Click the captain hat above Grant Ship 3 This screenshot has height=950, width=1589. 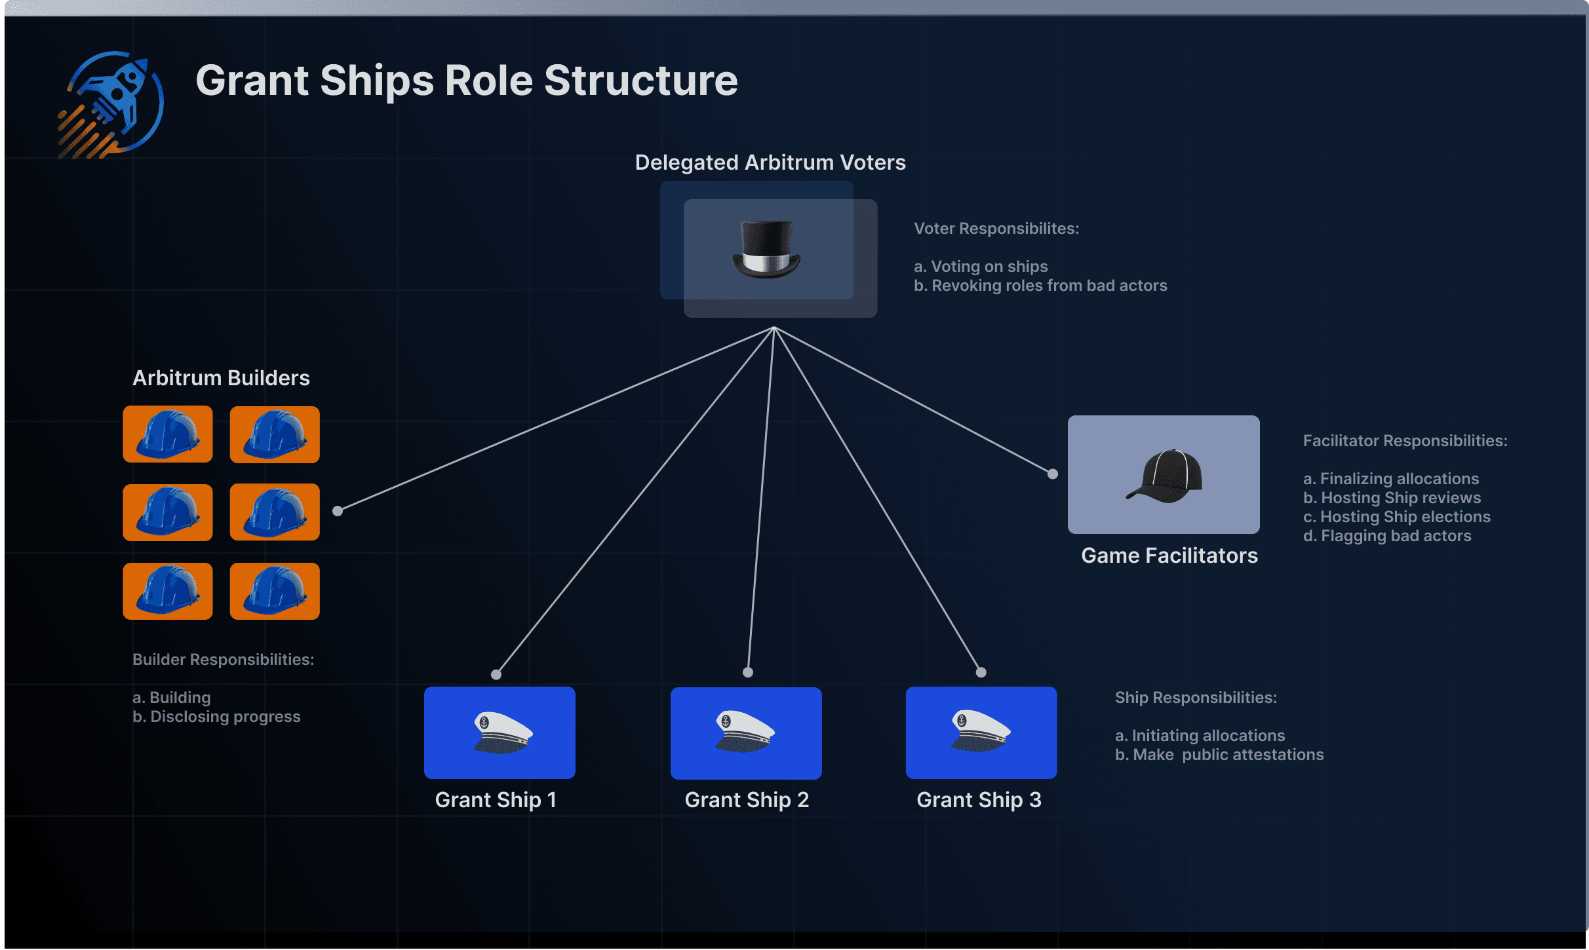pos(981,731)
